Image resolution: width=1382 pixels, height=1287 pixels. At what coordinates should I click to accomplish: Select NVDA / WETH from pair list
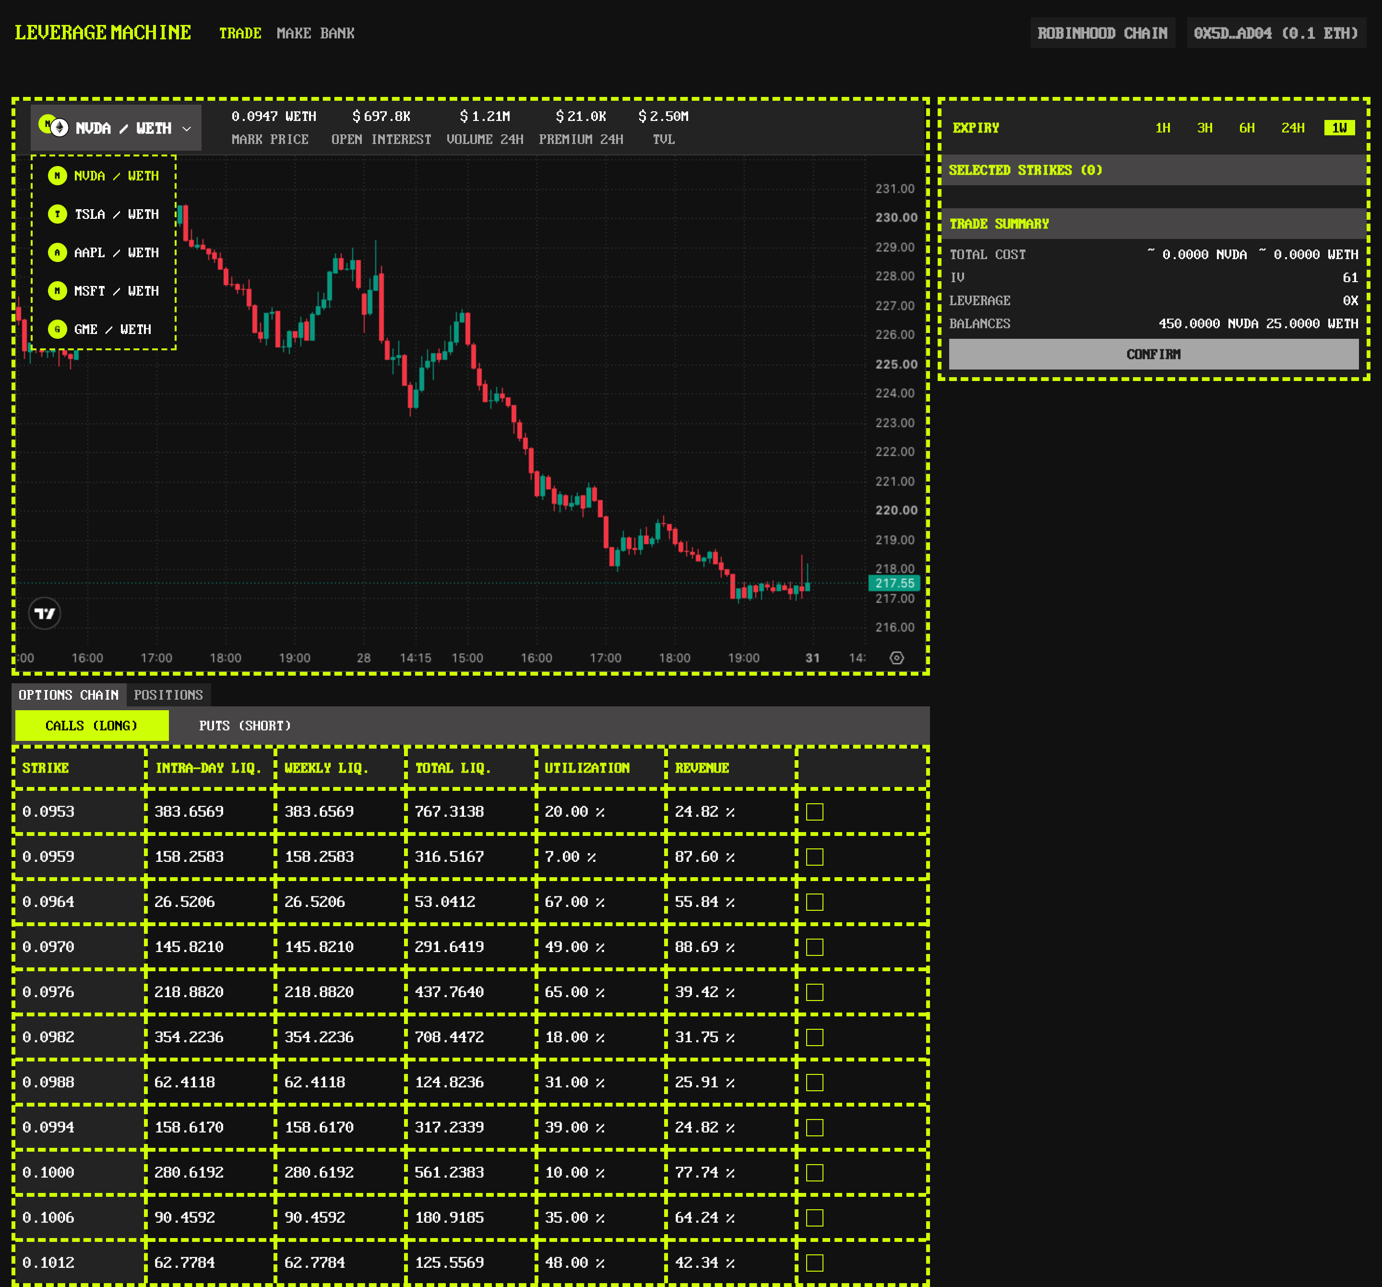104,176
